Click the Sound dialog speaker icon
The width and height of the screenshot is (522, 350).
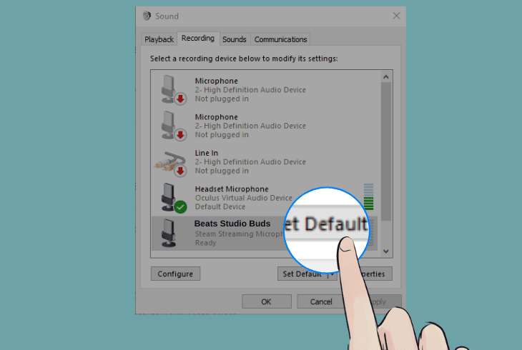pyautogui.click(x=147, y=16)
